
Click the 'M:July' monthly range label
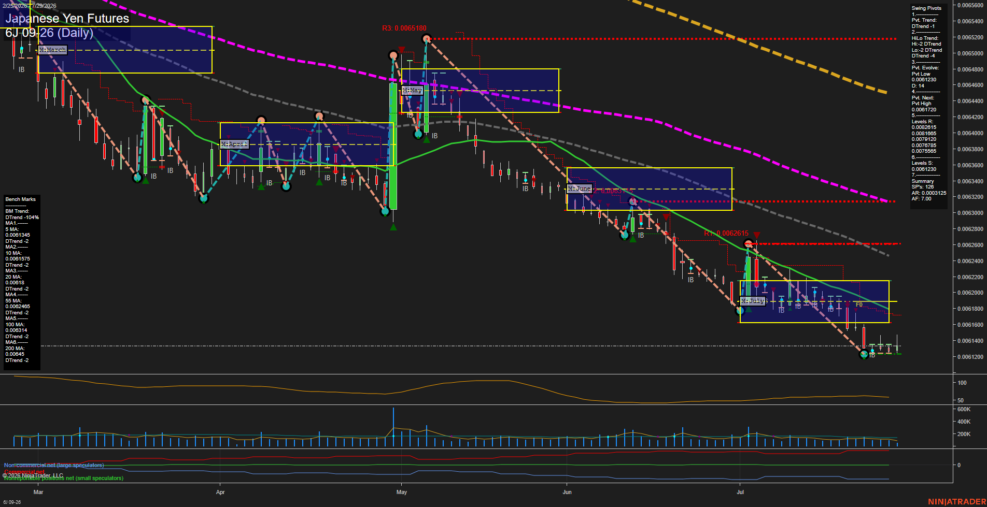[x=753, y=301]
